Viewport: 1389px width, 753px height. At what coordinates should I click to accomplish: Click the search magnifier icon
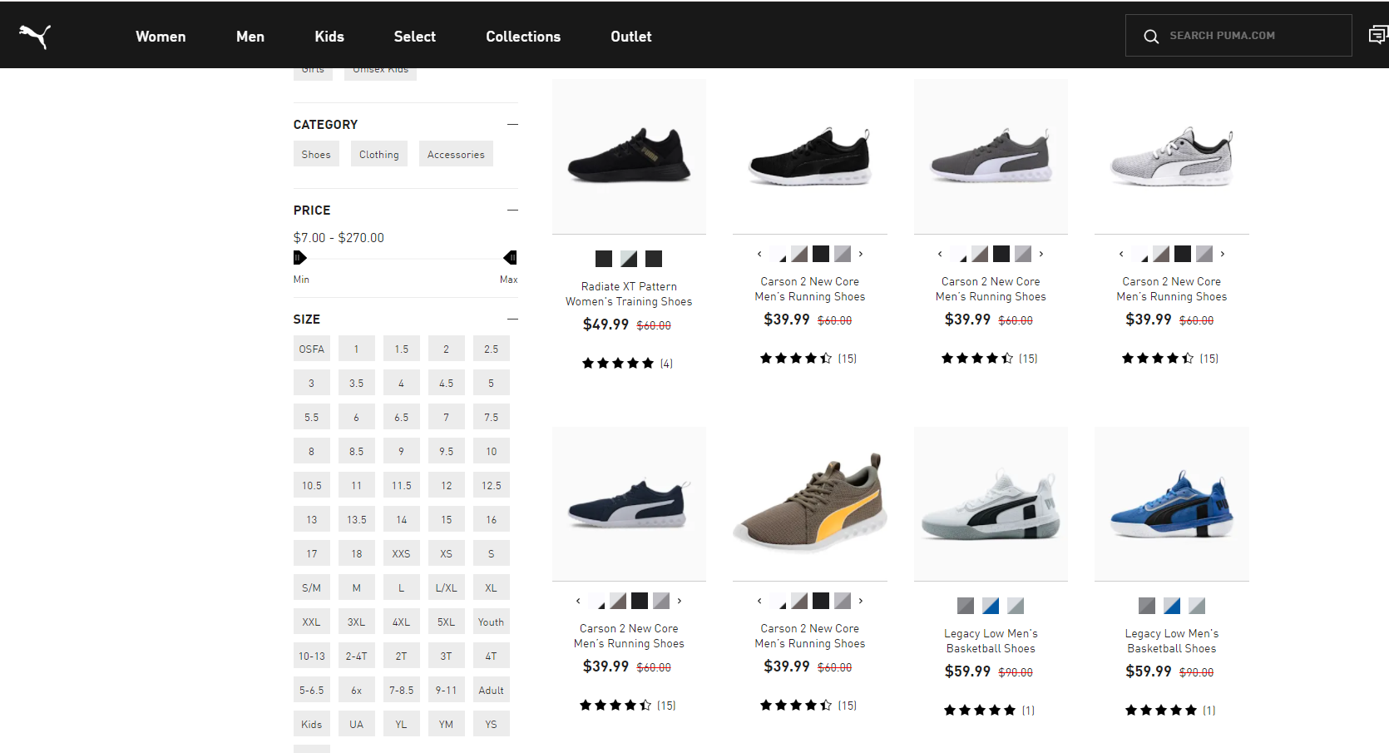(x=1151, y=36)
